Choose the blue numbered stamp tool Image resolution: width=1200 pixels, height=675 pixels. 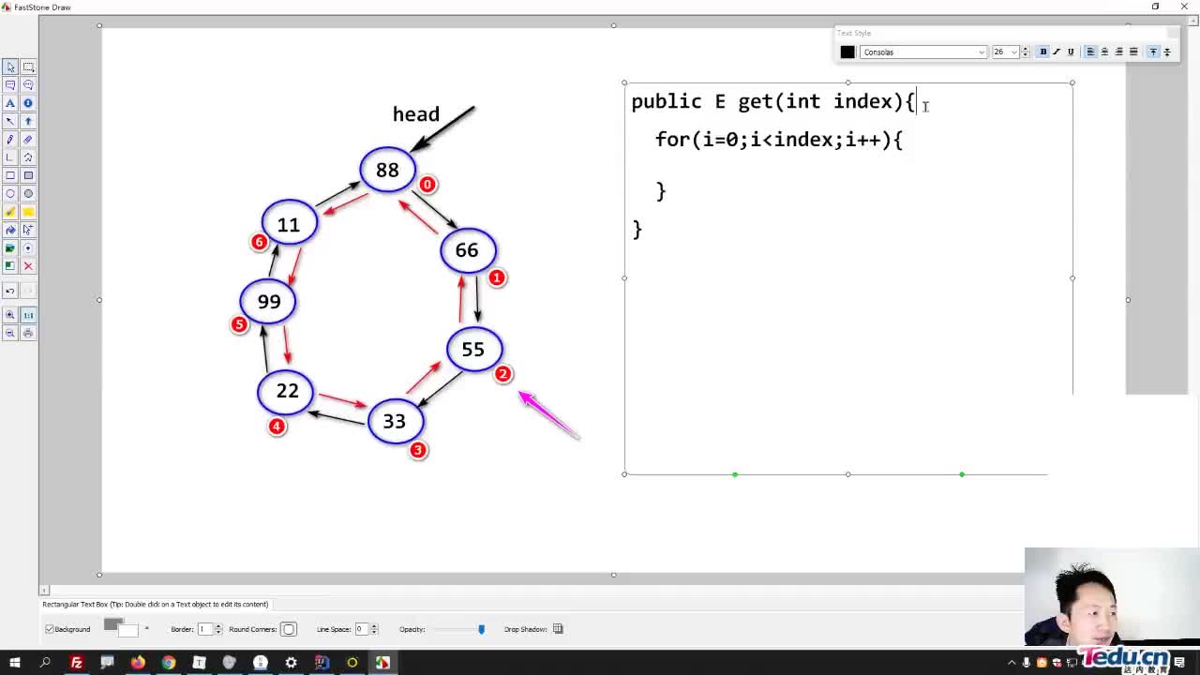(28, 103)
